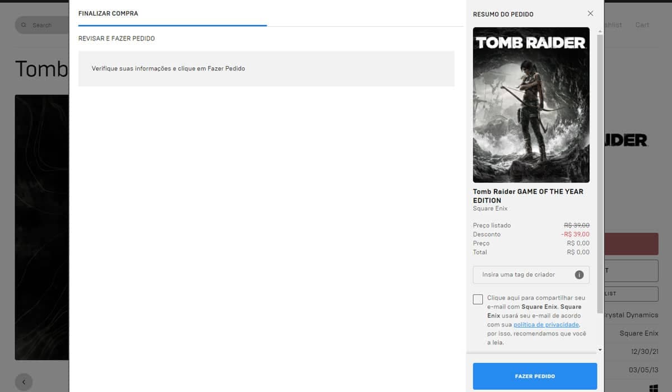Tick the share email with Square Enix checkbox
672x392 pixels.
pos(478,299)
